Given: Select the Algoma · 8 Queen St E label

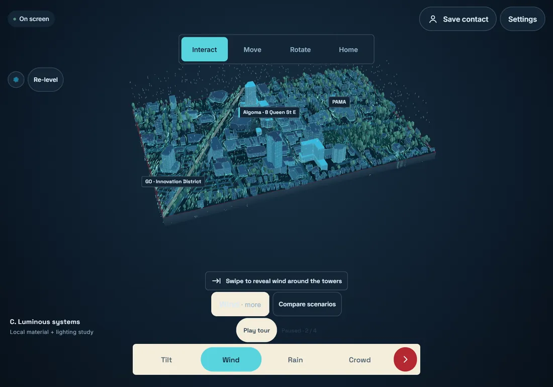Looking at the screenshot, I should (269, 112).
